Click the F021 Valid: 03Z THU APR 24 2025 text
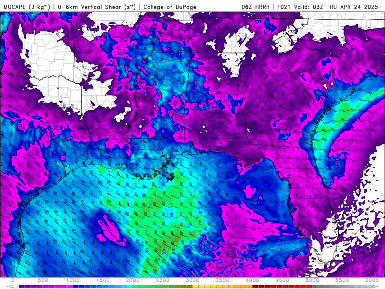This screenshot has height=289, width=385. pyautogui.click(x=327, y=7)
